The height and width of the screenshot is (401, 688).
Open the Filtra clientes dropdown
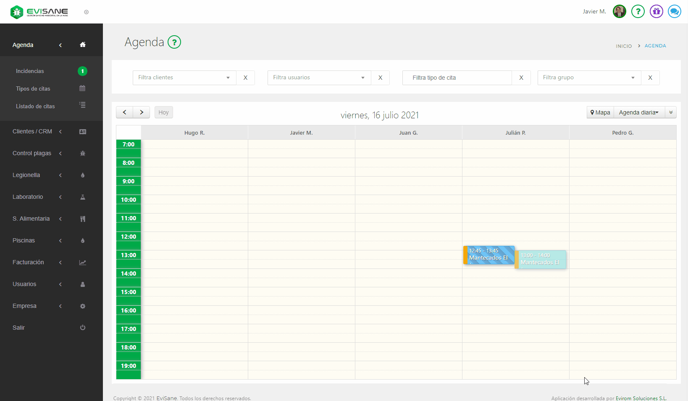pos(184,78)
